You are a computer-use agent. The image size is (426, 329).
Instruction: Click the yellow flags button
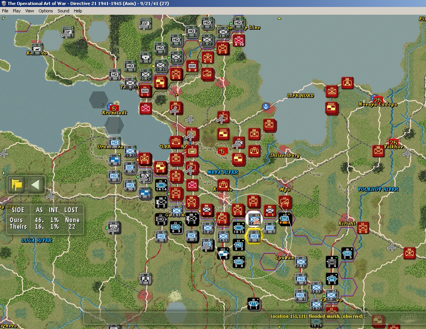tap(17, 185)
